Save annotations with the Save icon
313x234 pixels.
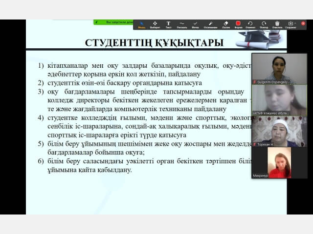pos(291,25)
